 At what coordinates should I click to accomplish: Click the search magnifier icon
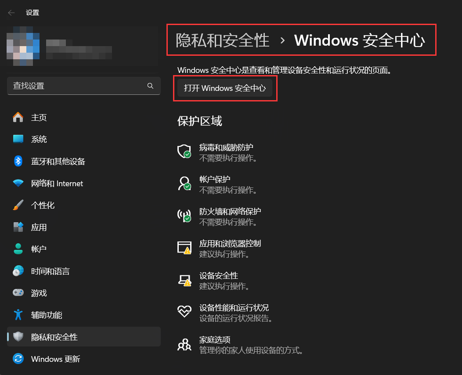coord(150,86)
